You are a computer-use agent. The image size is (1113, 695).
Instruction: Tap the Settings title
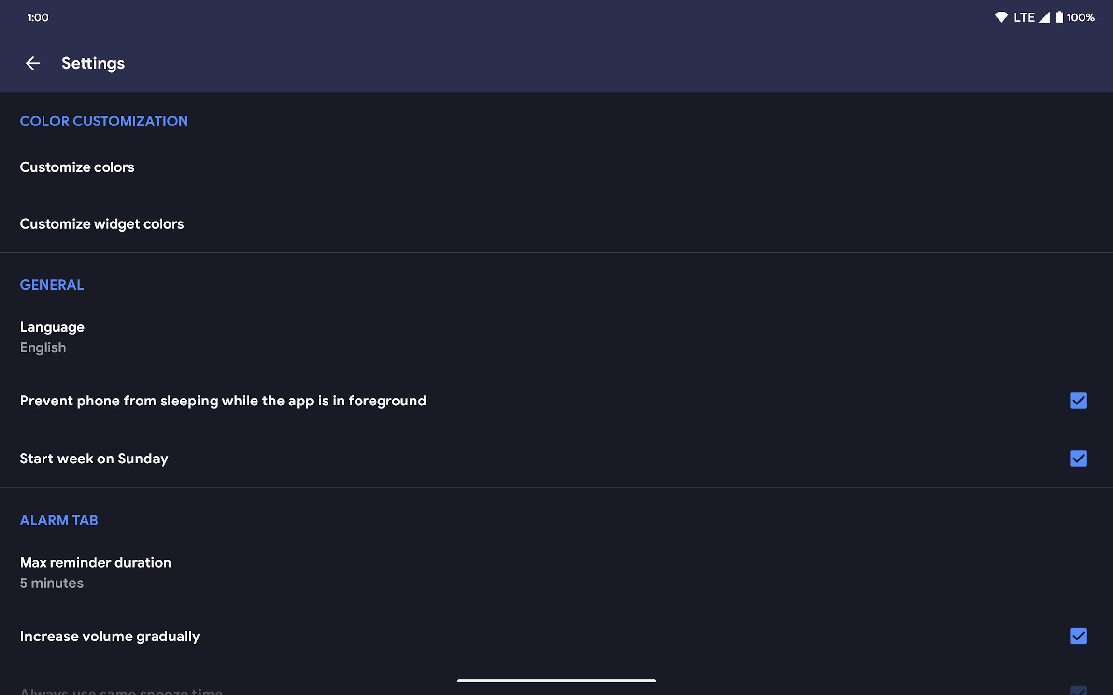pyautogui.click(x=93, y=63)
